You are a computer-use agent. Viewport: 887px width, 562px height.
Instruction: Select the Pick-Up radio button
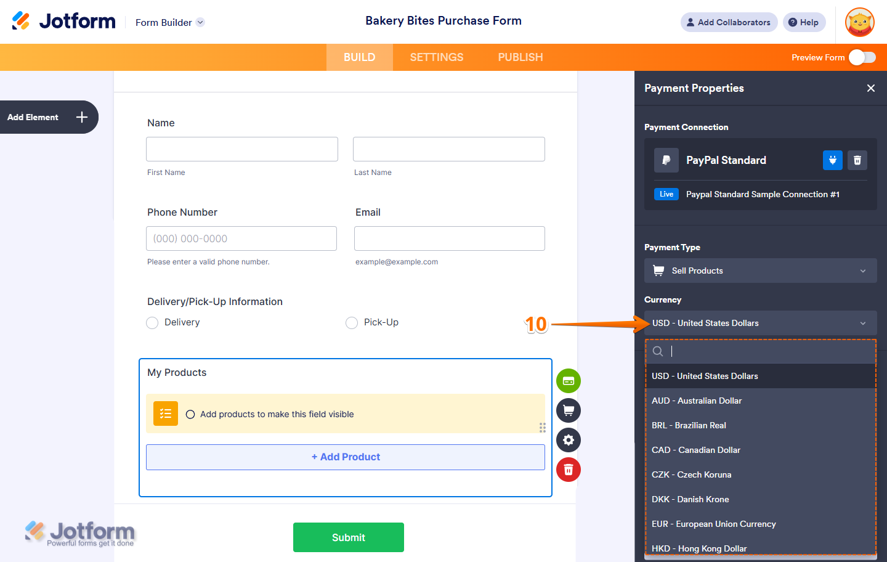coord(352,322)
